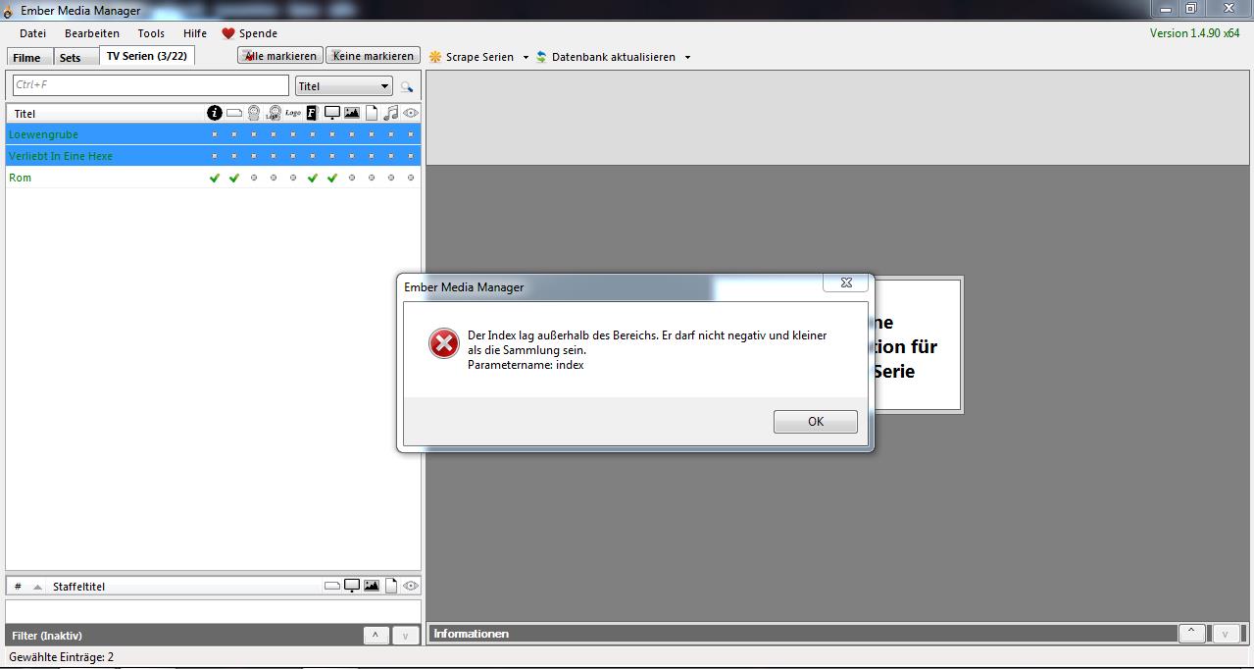This screenshot has height=669, width=1254.
Task: Click the Alle markieren button
Action: pyautogui.click(x=280, y=56)
